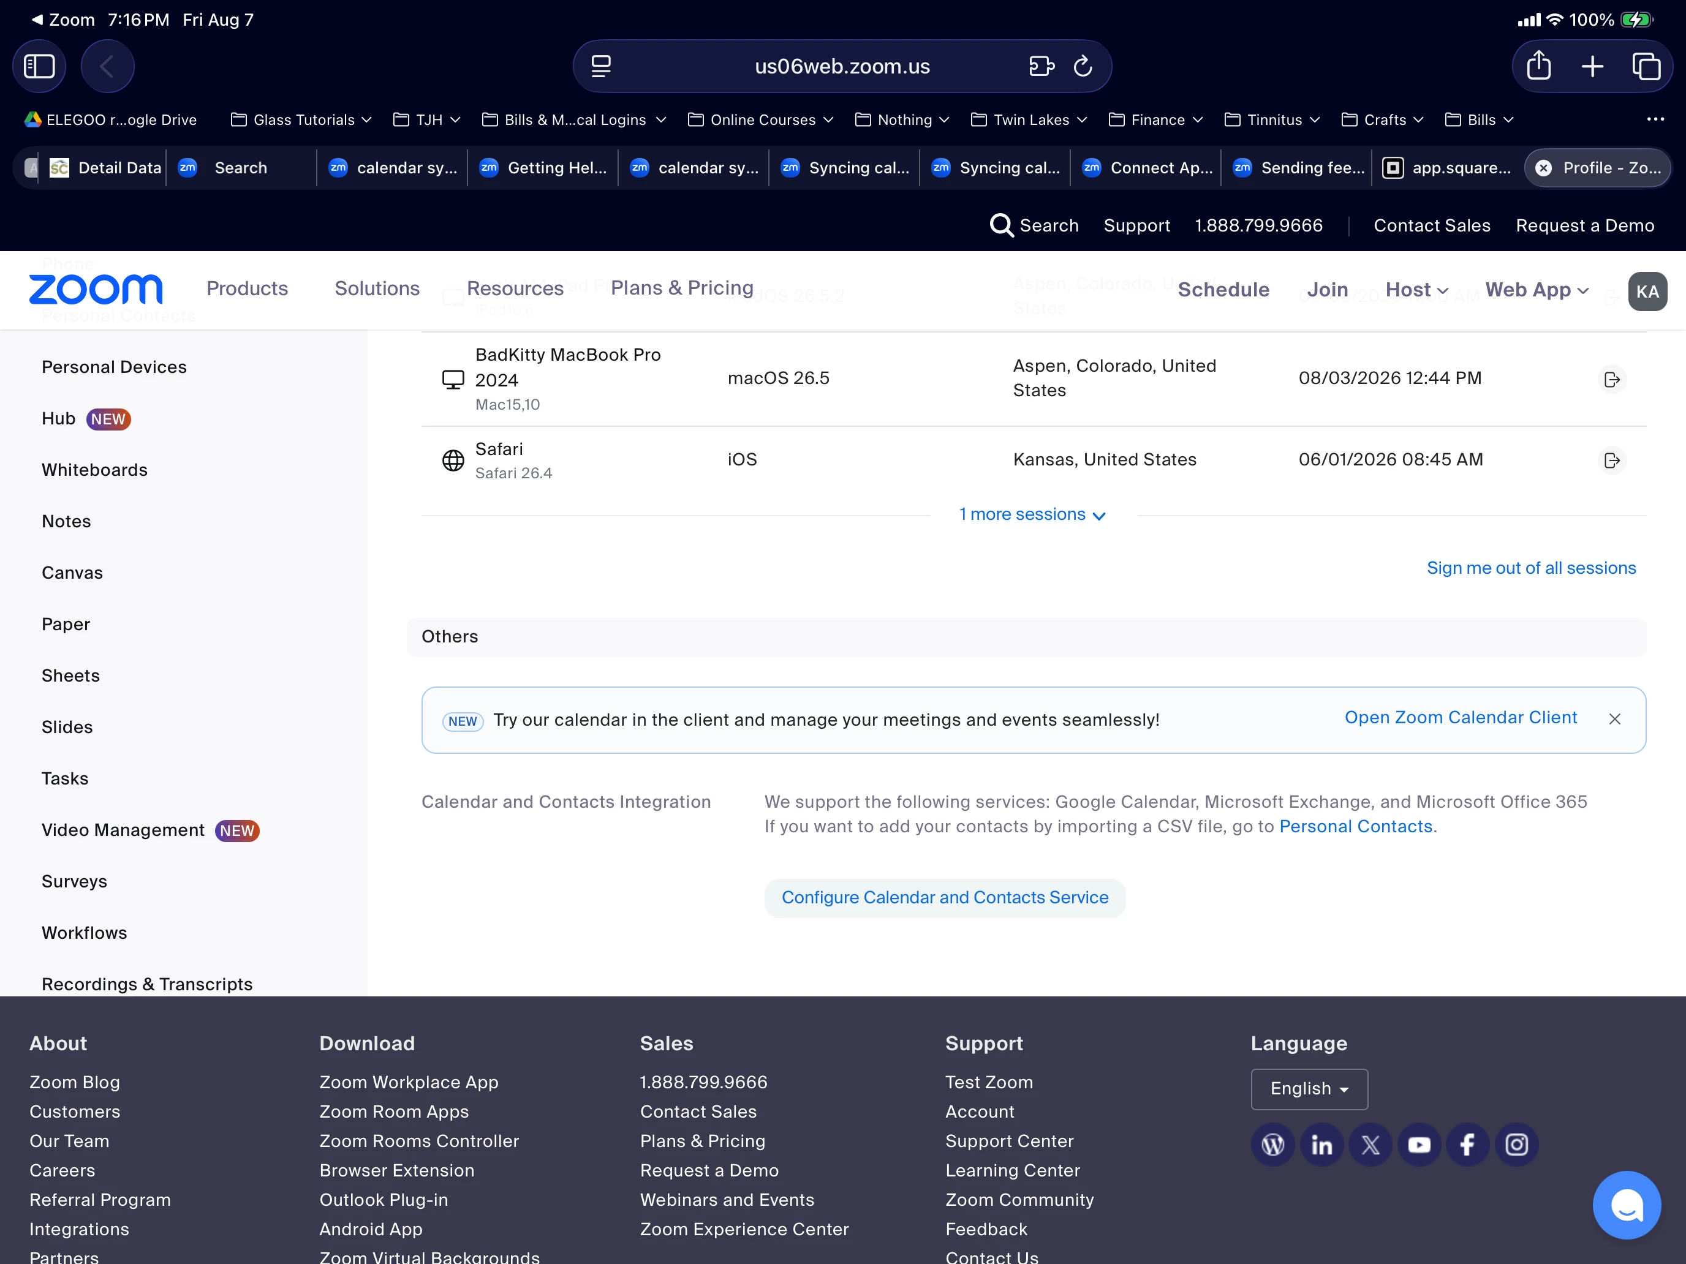Image resolution: width=1686 pixels, height=1264 pixels.
Task: Open Zoom's Facebook icon
Action: [x=1467, y=1145]
